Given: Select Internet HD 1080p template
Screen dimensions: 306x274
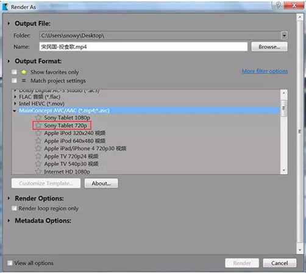Looking at the screenshot, I should (x=67, y=172).
